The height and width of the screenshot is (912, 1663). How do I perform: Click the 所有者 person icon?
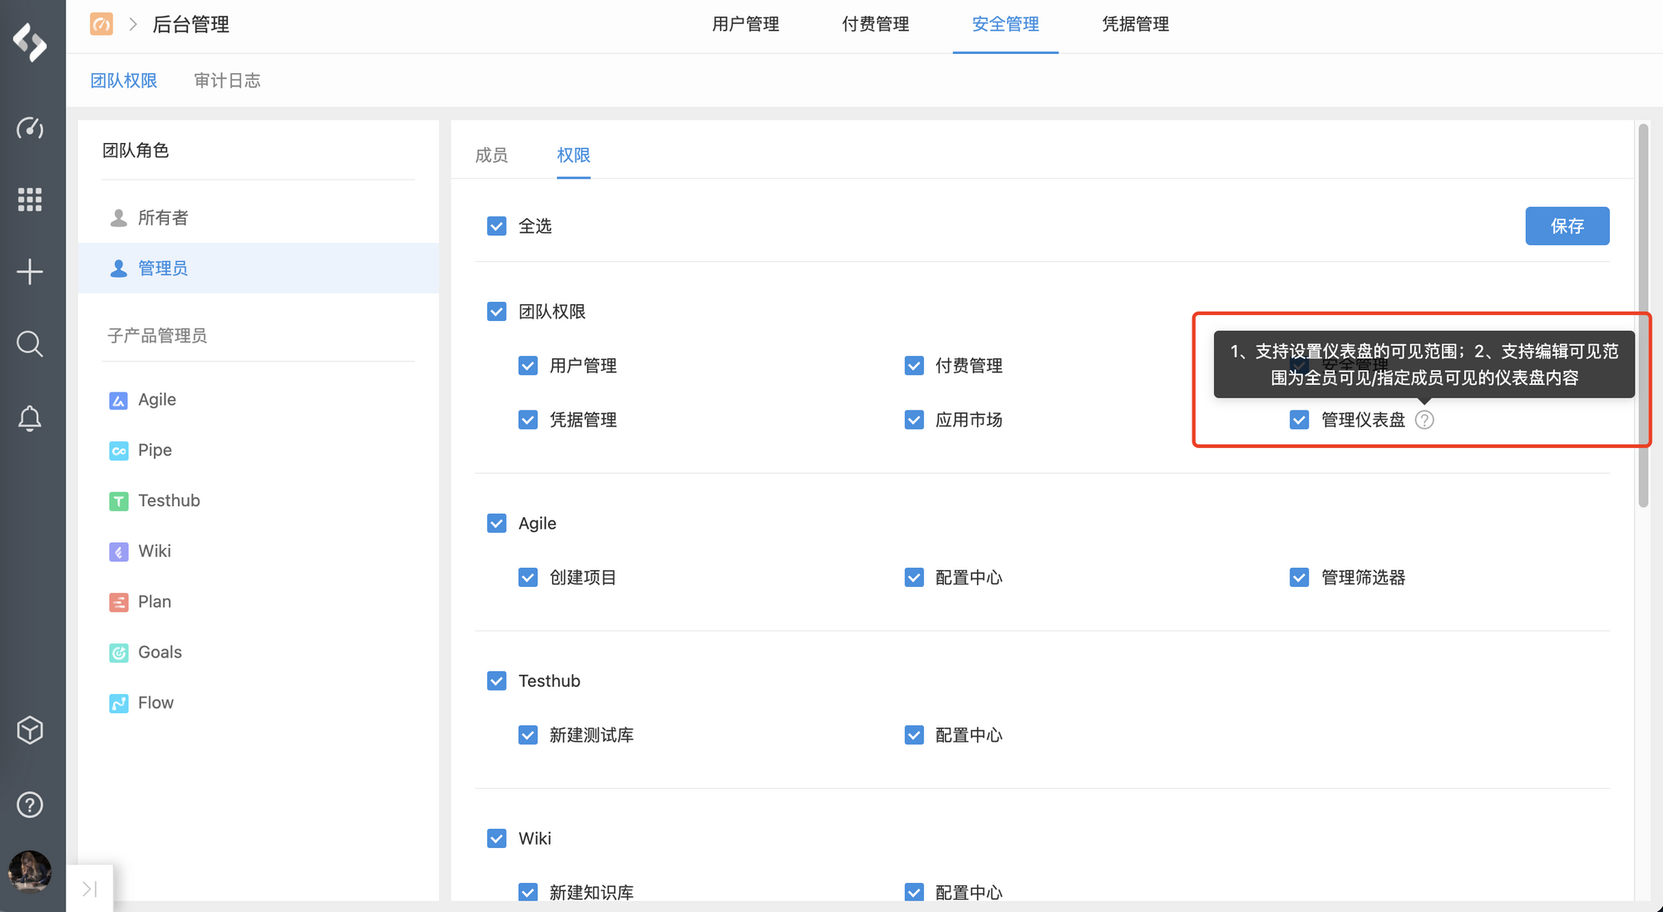pos(119,218)
